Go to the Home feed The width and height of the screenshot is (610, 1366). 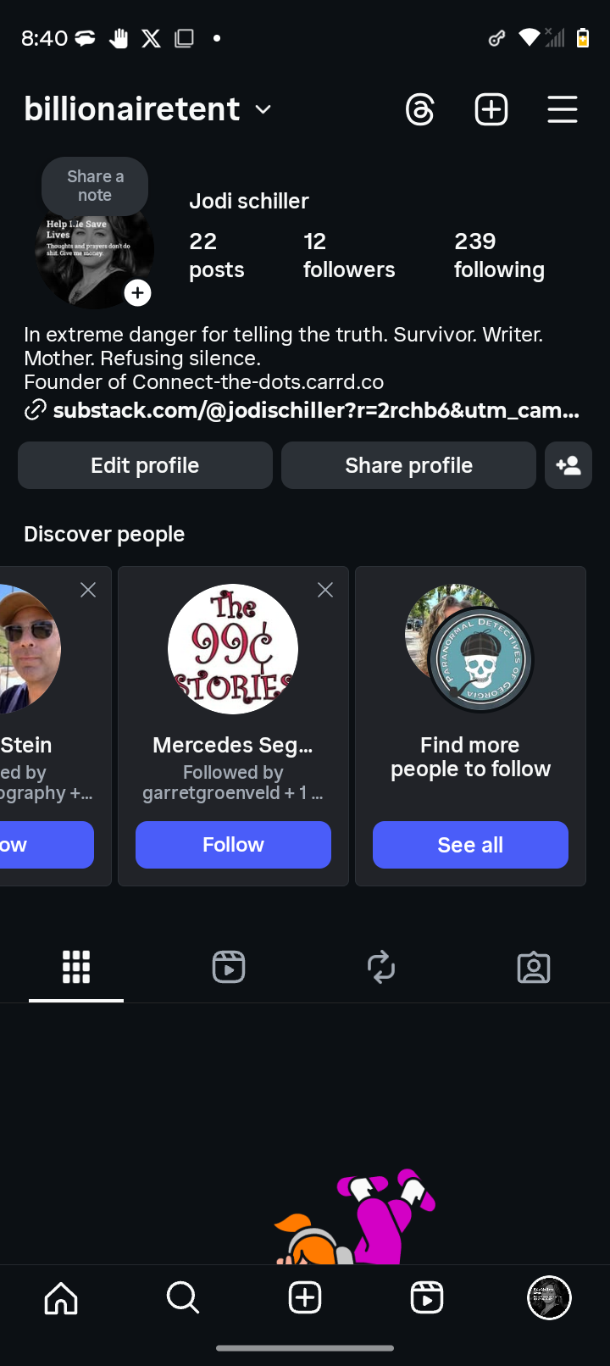pyautogui.click(x=61, y=1297)
